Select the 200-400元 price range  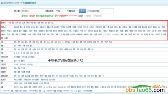point(30,64)
